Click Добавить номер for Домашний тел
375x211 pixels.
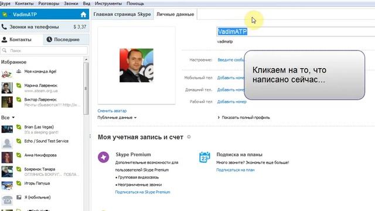[230, 90]
